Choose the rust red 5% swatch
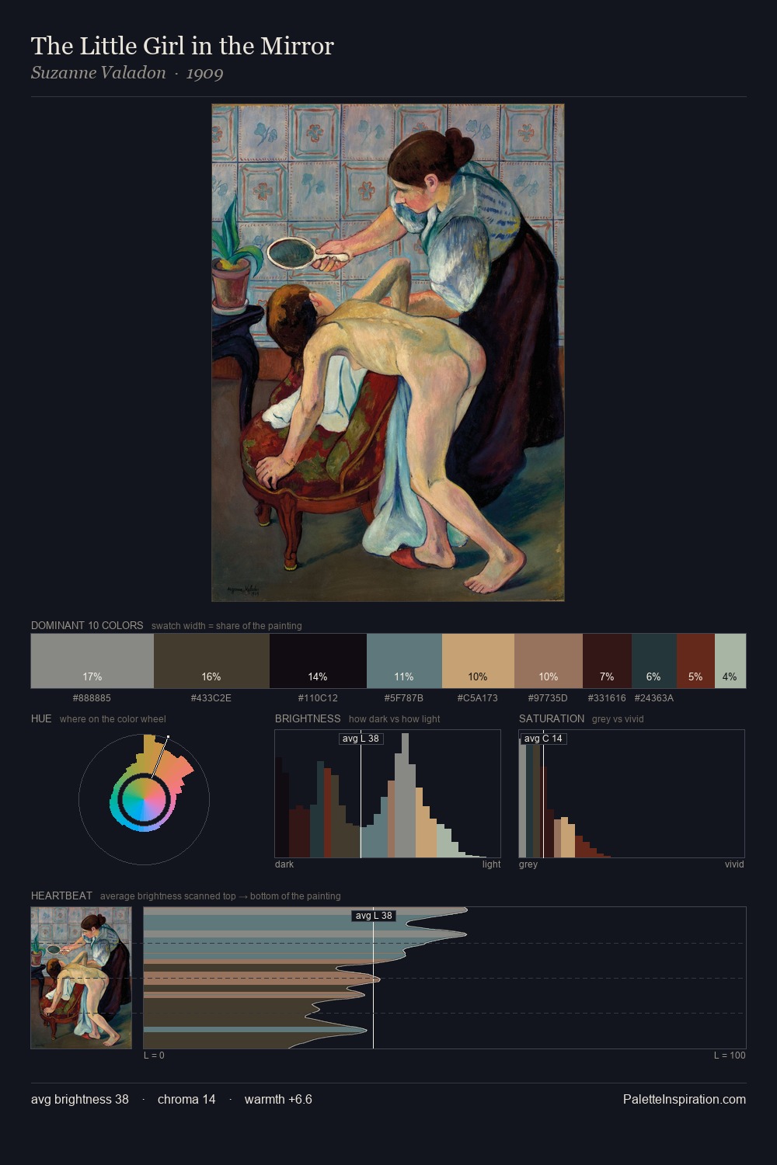 695,661
